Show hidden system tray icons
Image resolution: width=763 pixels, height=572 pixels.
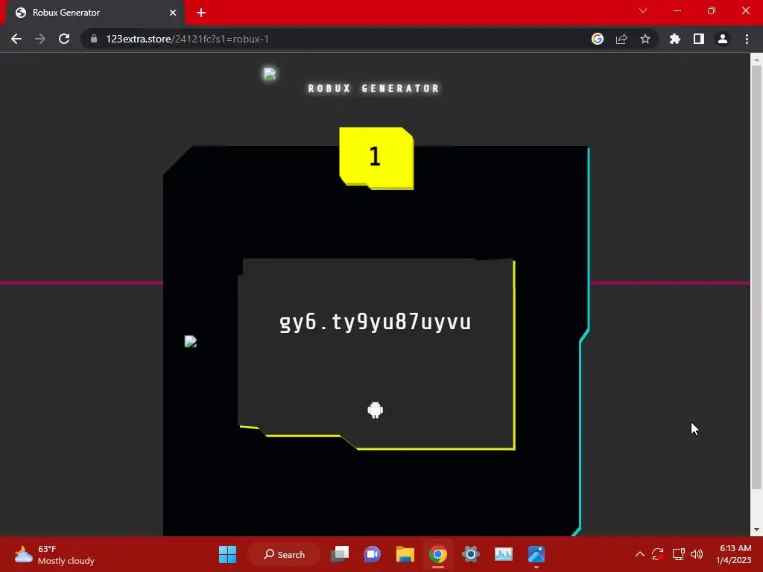(640, 554)
